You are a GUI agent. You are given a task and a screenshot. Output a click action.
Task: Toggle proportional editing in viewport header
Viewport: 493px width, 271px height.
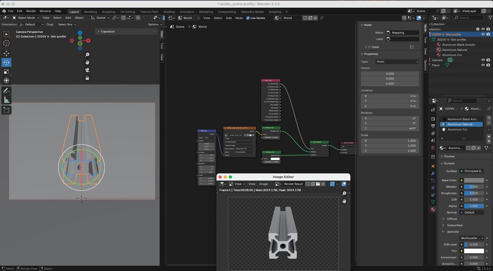pyautogui.click(x=138, y=18)
